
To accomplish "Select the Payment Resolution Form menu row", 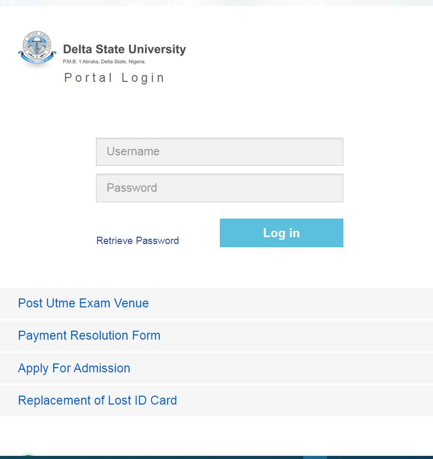I will 216,335.
